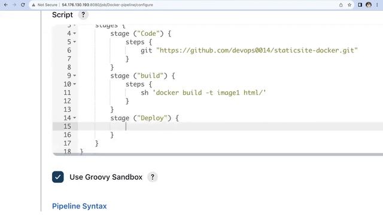Click the address bar URL
The image size is (383, 215).
click(108, 5)
